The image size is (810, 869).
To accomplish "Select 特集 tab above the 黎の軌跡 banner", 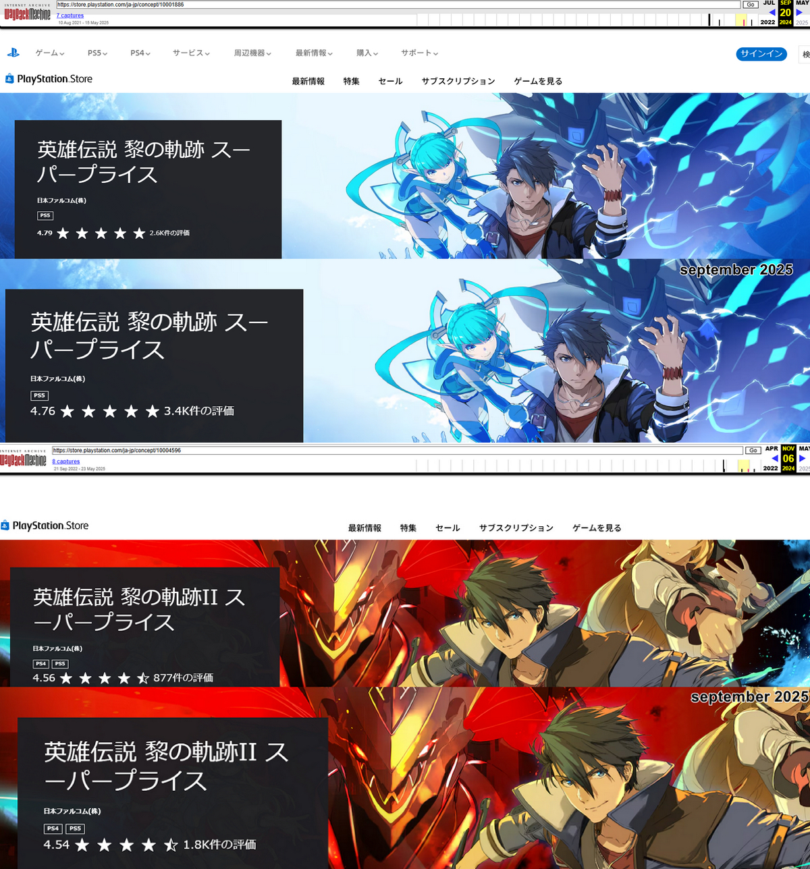I will pyautogui.click(x=351, y=81).
